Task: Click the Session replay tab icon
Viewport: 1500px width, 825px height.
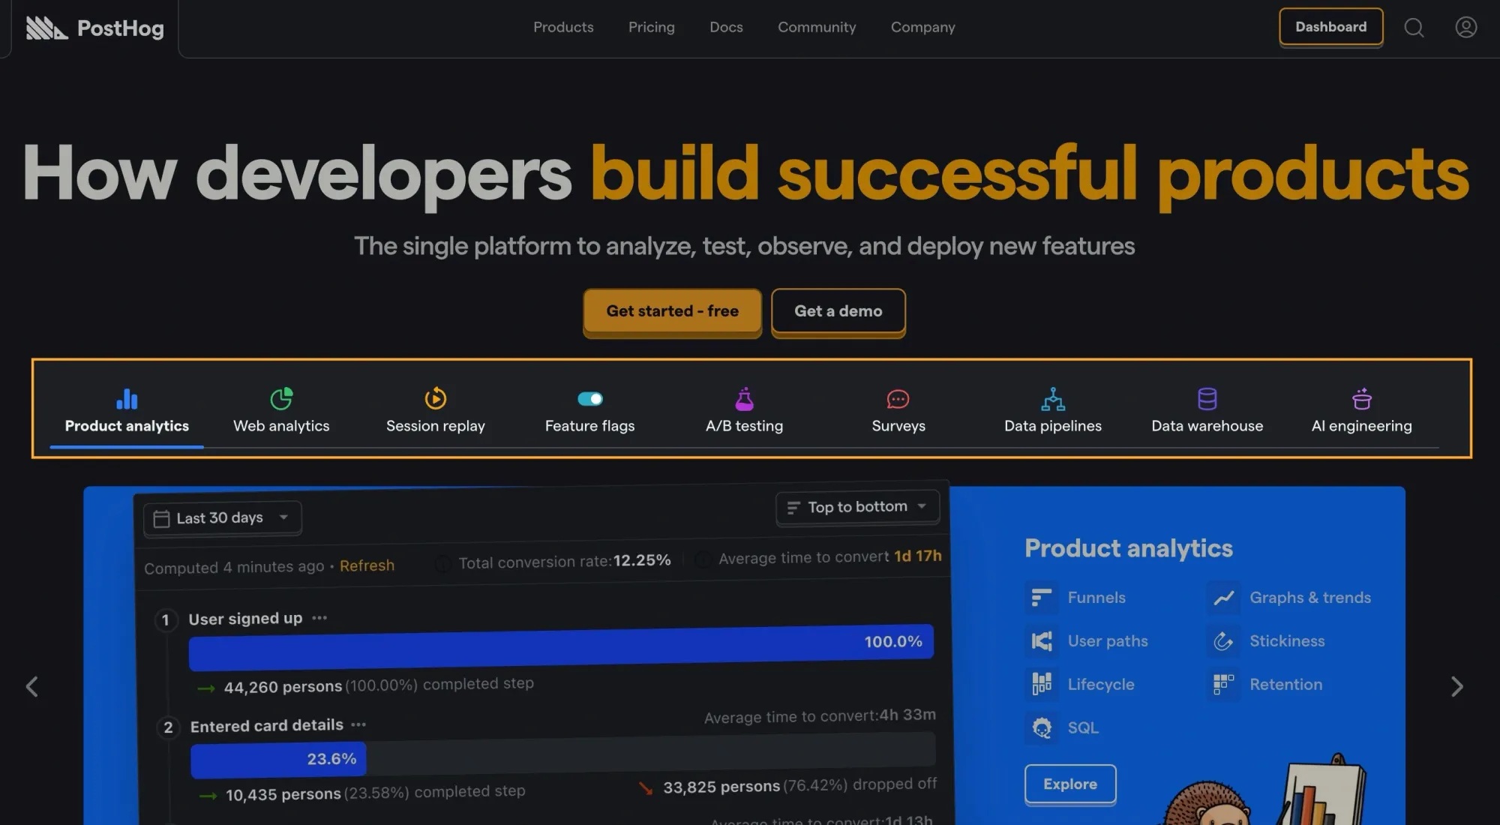Action: [x=435, y=398]
